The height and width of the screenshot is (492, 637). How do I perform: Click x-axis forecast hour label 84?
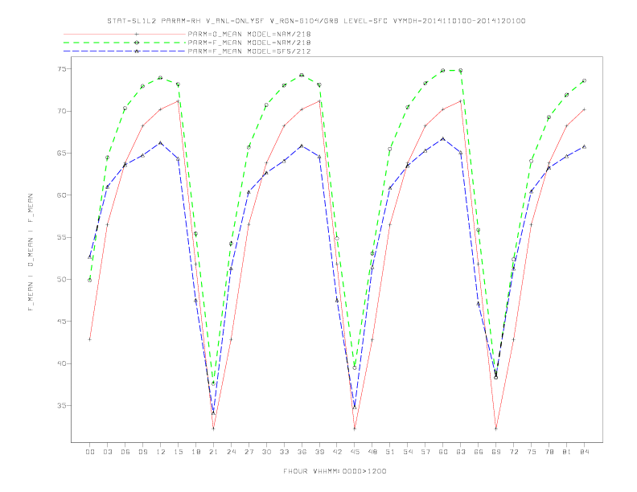(585, 452)
